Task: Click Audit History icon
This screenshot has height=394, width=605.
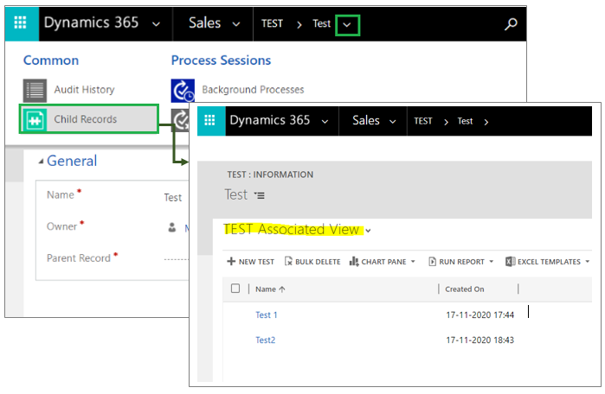Action: pos(35,90)
